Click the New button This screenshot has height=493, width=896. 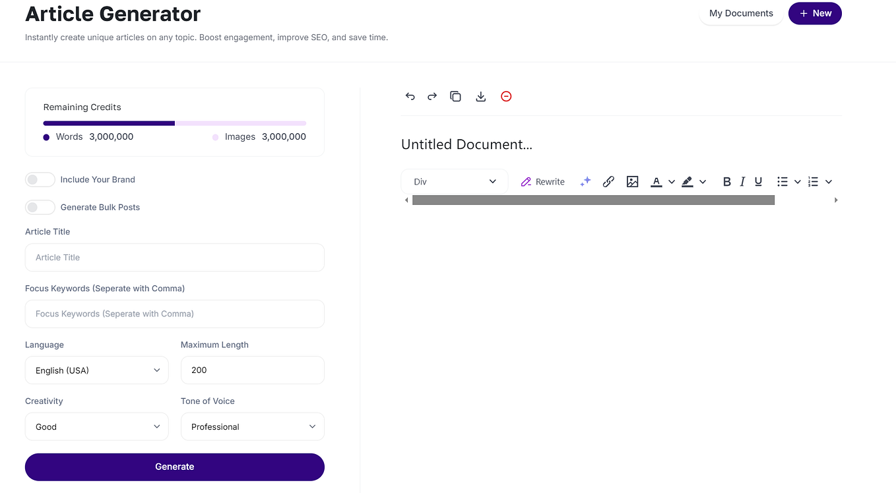(815, 13)
